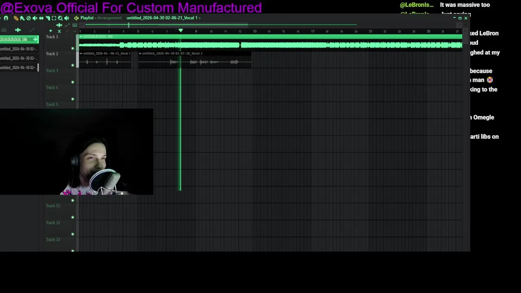Select the Zoom magnifier tool
The image size is (521, 293).
pos(60,18)
